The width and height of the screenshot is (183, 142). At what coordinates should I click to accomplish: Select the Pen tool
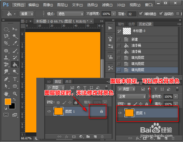[x=6, y=79]
